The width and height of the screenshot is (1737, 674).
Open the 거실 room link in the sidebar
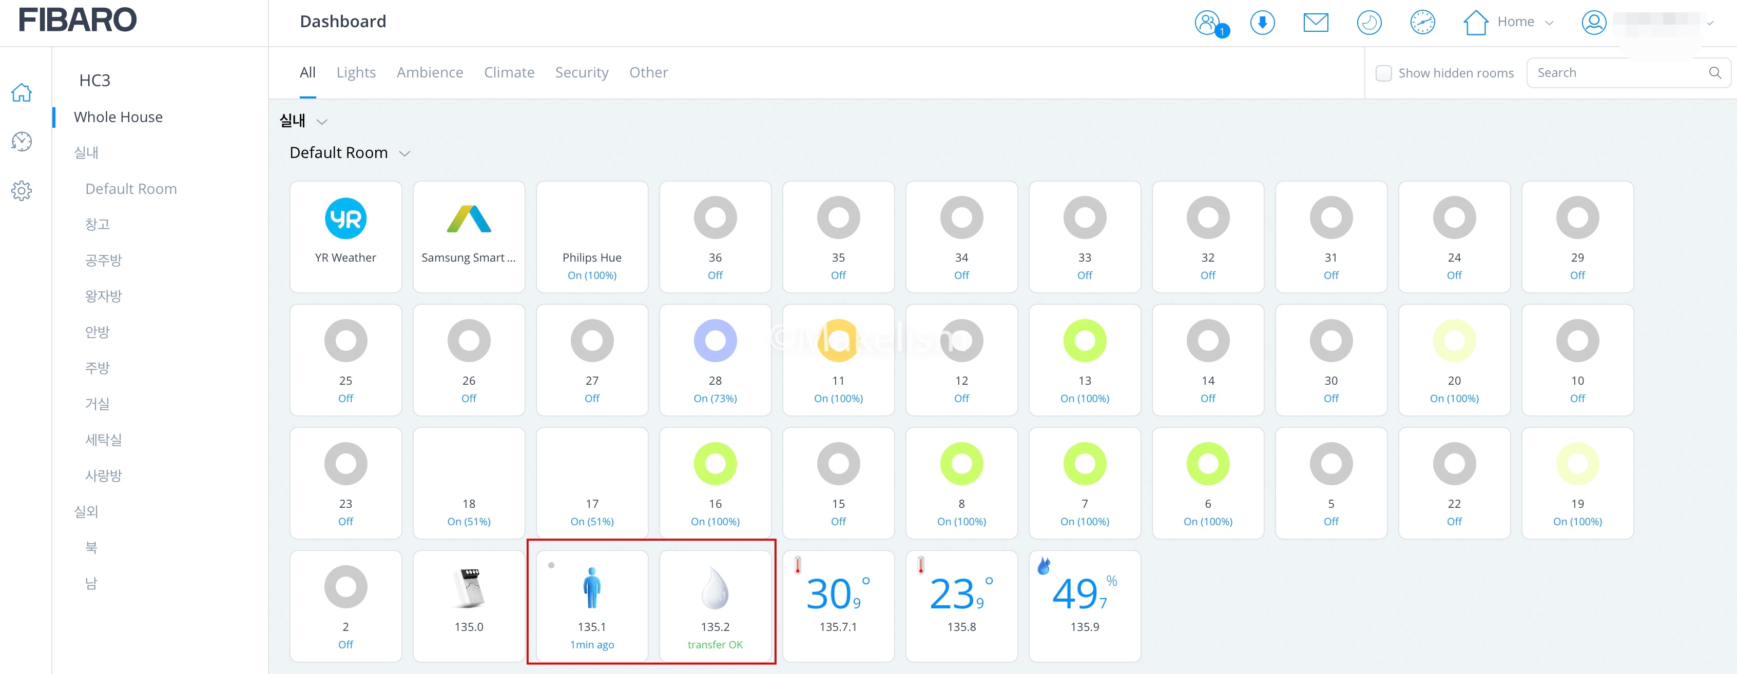pyautogui.click(x=97, y=404)
